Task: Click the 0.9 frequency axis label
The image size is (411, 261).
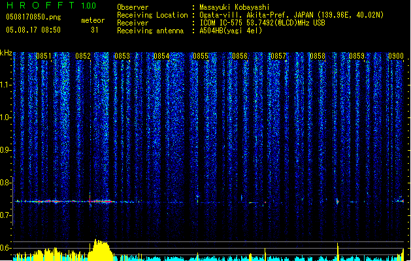Action: [x=5, y=150]
